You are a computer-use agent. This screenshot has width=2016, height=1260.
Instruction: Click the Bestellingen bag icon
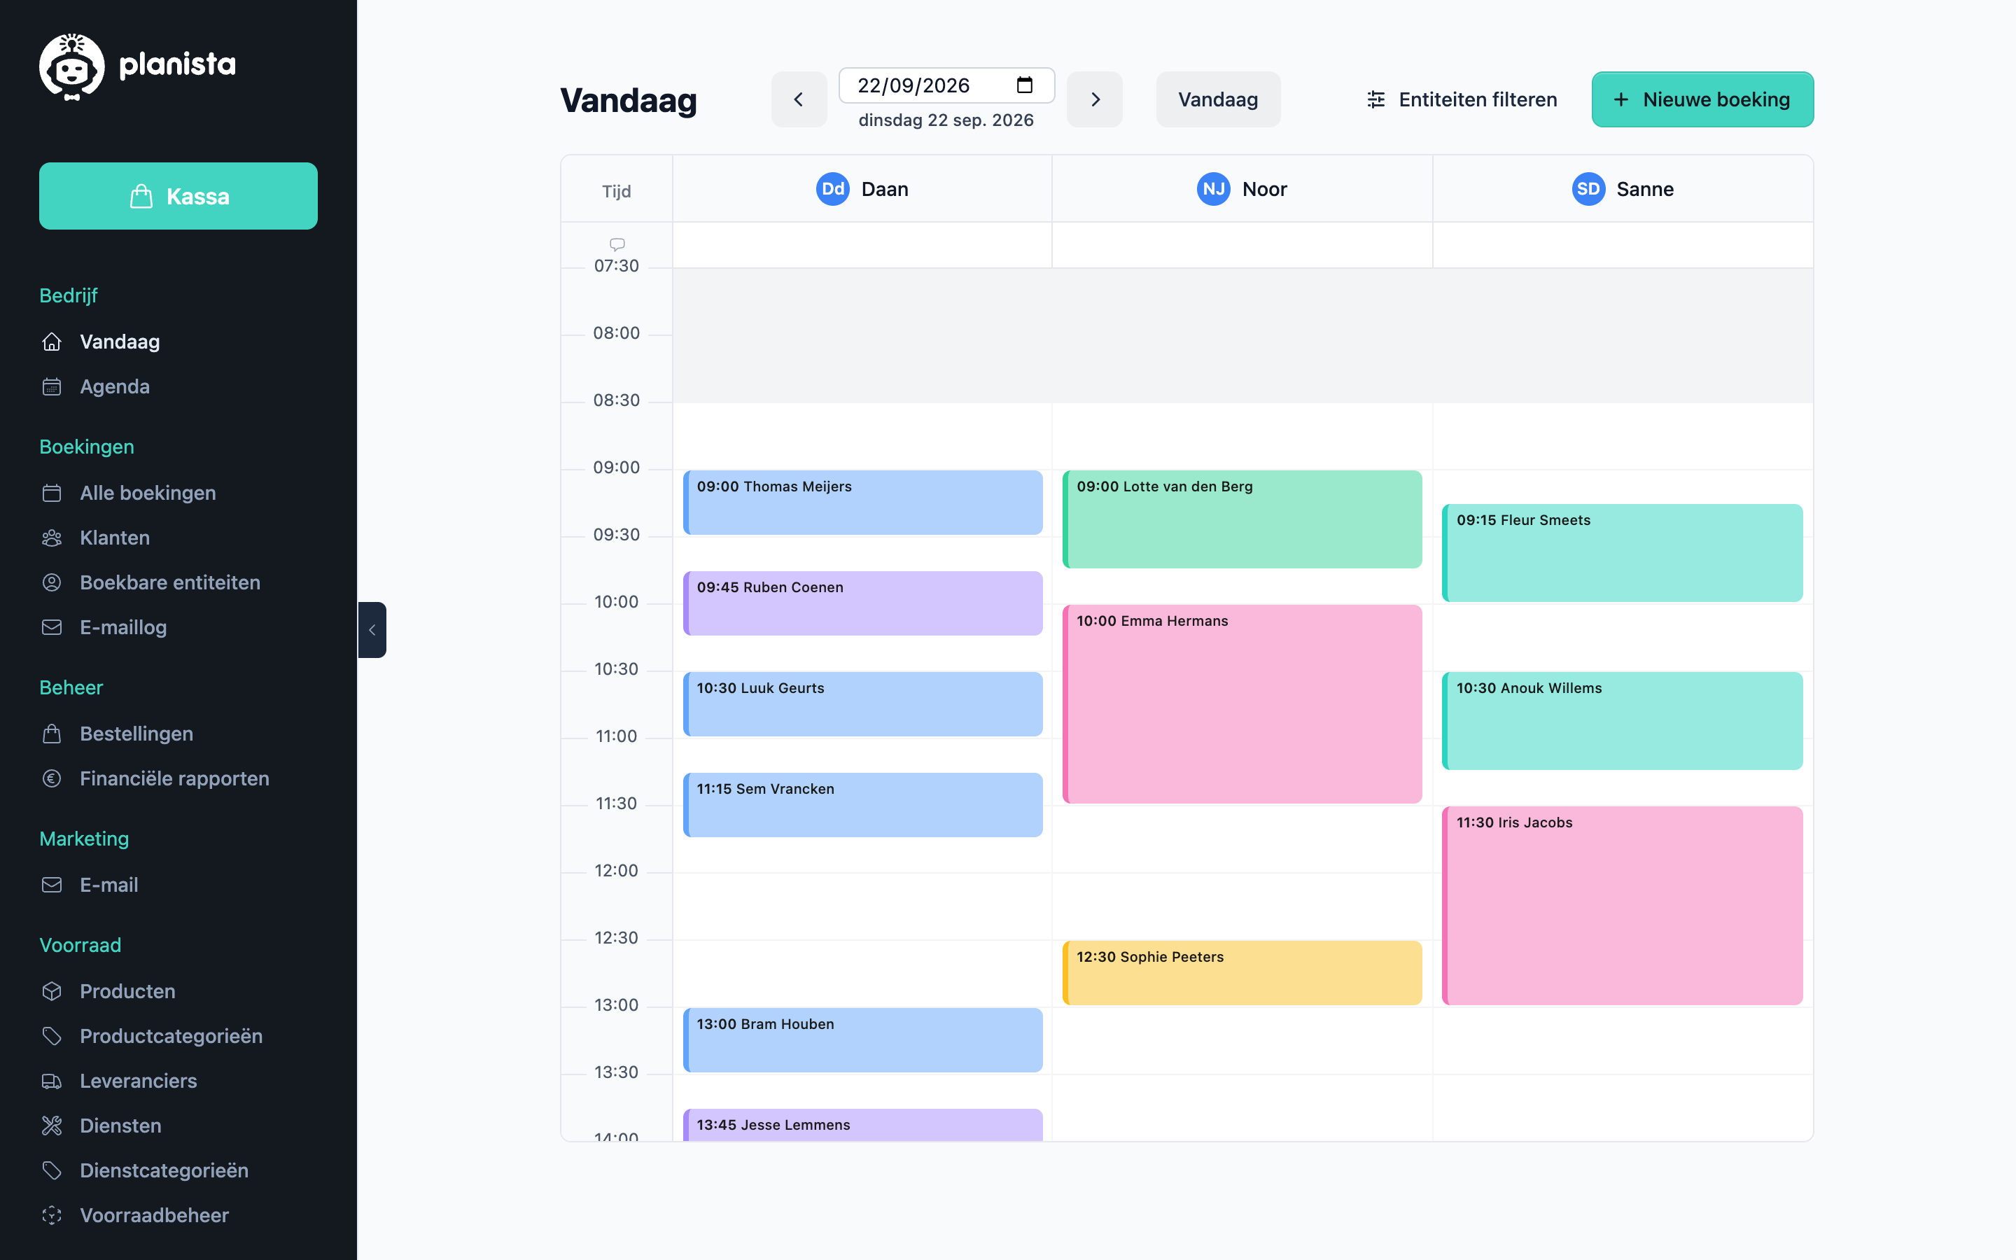point(52,734)
